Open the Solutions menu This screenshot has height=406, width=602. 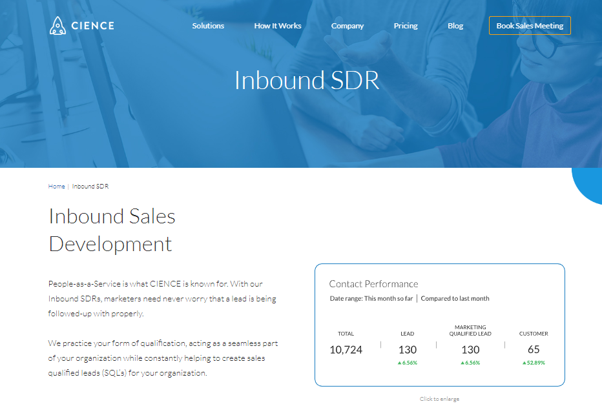tap(208, 26)
